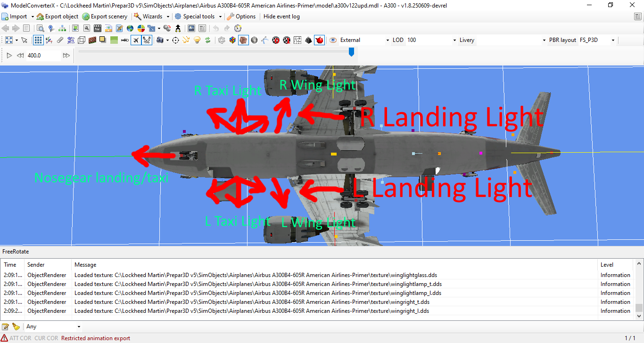This screenshot has width=644, height=343.
Task: Expand the PBR layout FS_P3D dropdown
Action: coord(597,40)
